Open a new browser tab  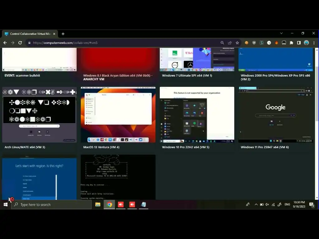(63, 34)
